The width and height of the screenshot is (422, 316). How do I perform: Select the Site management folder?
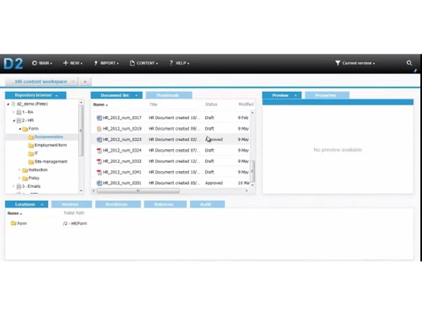(x=51, y=162)
